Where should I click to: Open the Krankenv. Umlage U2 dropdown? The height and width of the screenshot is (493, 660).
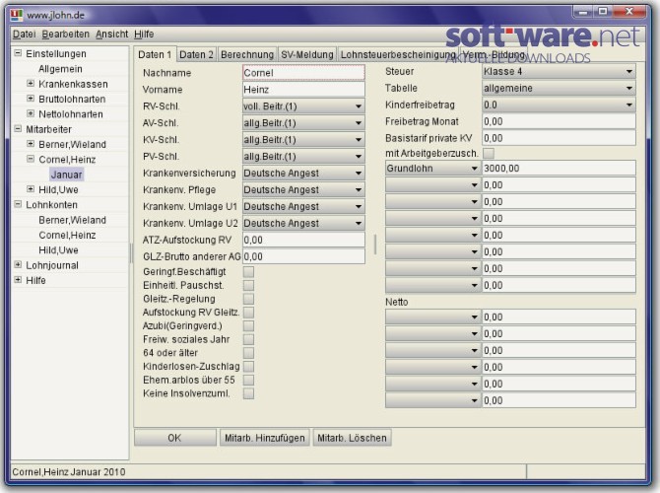303,223
